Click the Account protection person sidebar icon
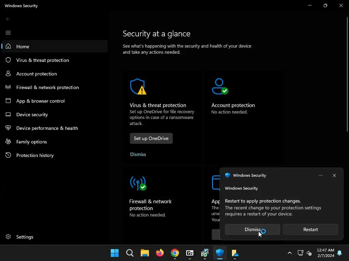The height and width of the screenshot is (261, 349). [x=8, y=73]
